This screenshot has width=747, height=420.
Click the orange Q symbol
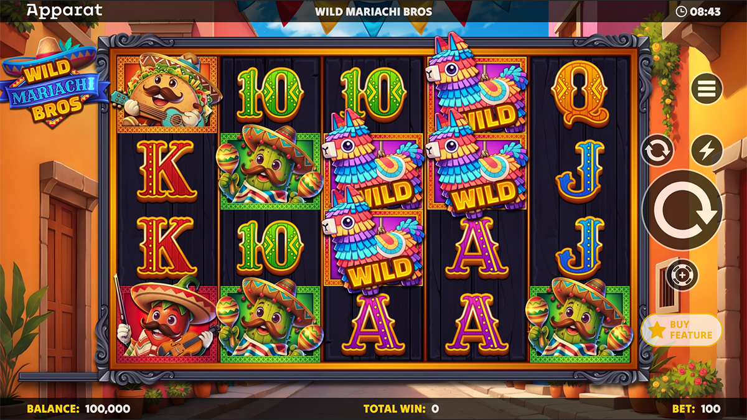pos(580,95)
